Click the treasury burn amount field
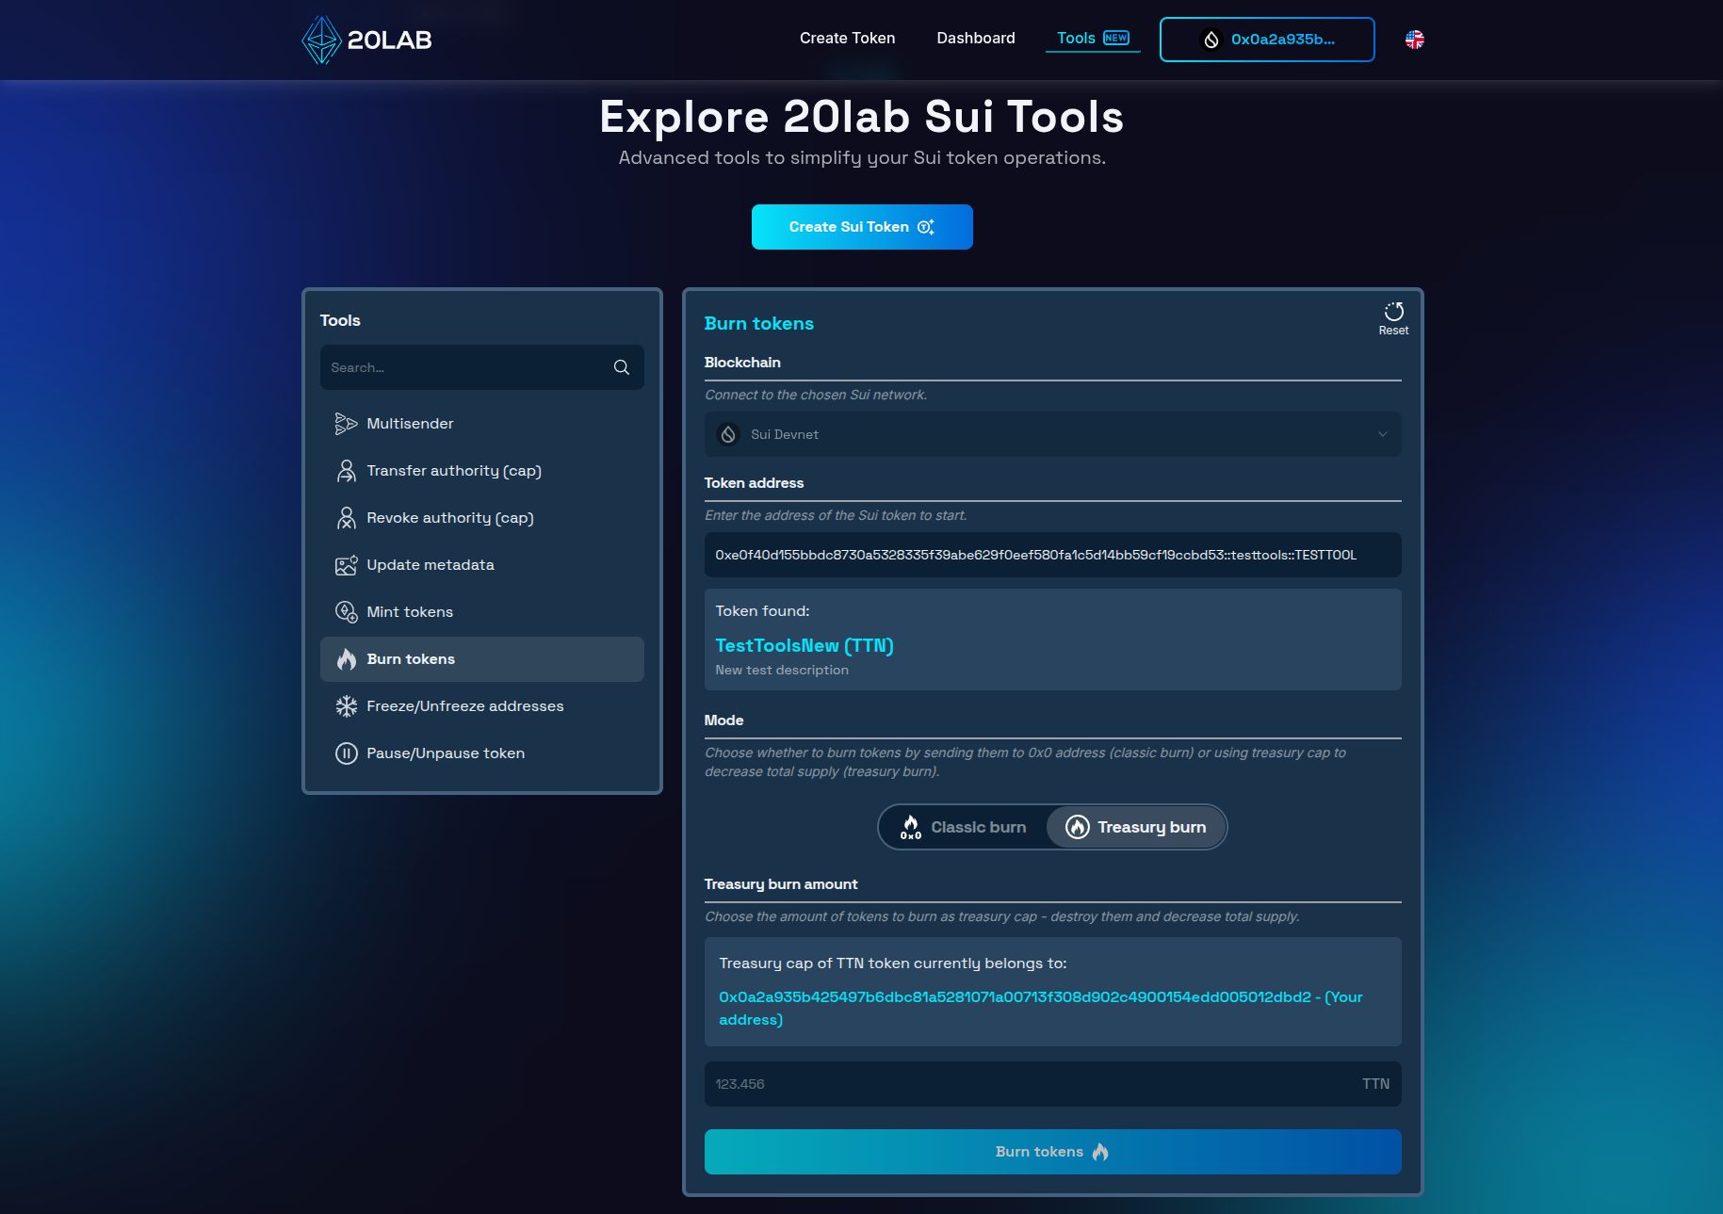Viewport: 1723px width, 1214px height. (1052, 1084)
